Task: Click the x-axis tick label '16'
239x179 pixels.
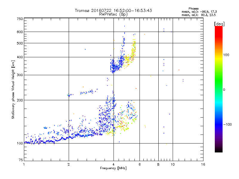Action: point(203,164)
